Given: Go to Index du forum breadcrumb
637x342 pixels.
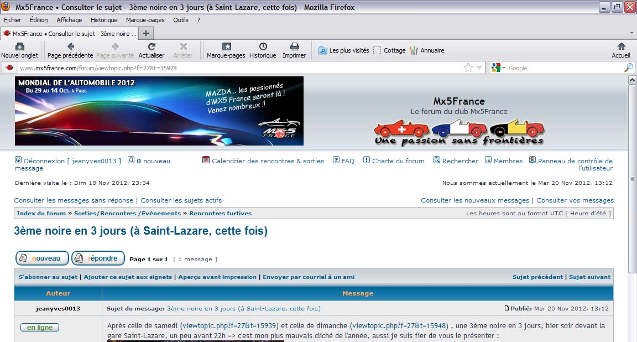Looking at the screenshot, I should [41, 213].
